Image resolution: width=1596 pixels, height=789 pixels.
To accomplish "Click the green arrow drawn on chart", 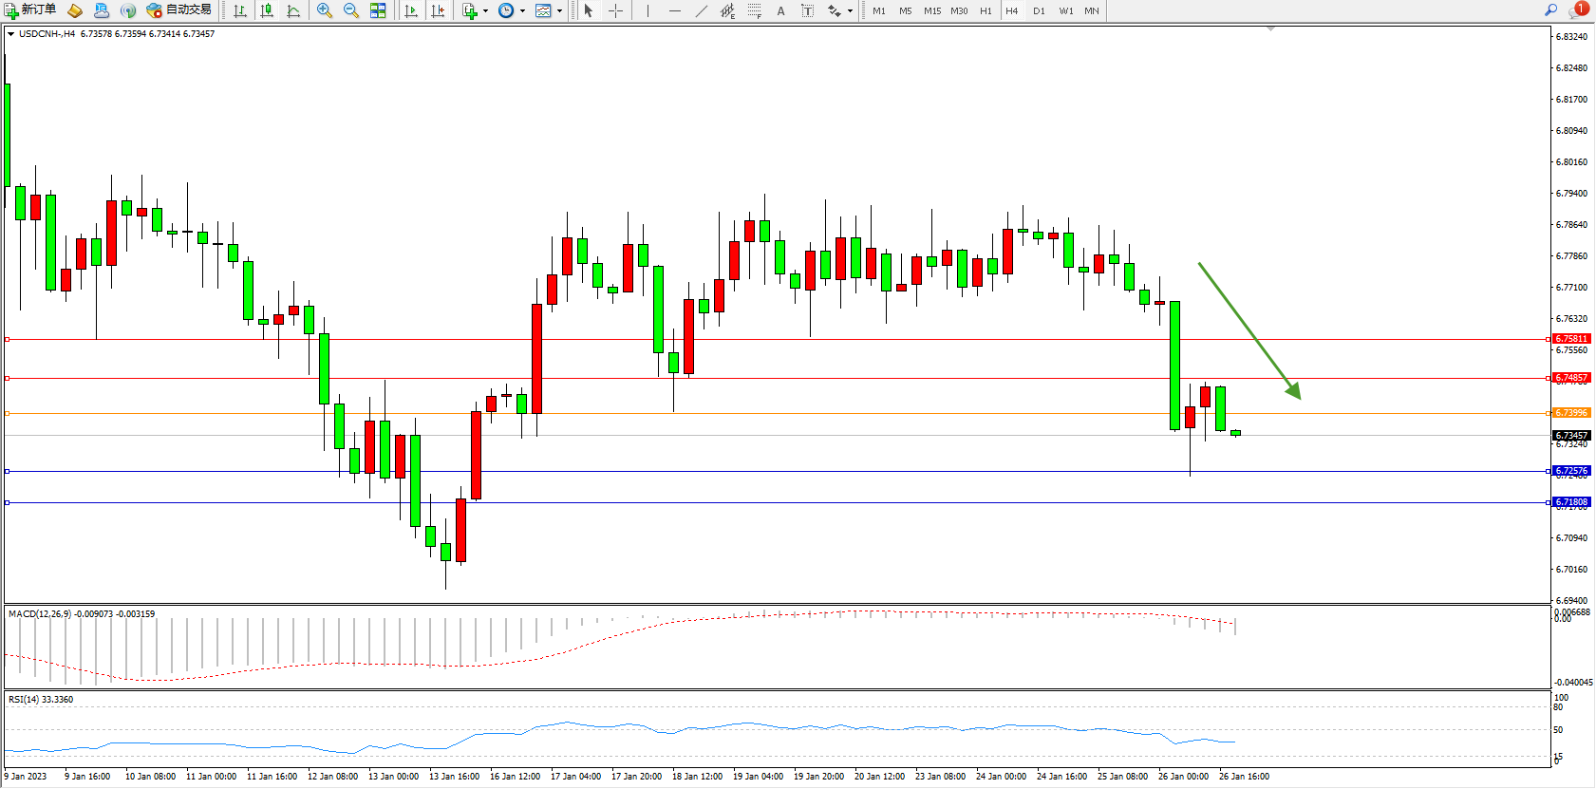I will coord(1249,329).
